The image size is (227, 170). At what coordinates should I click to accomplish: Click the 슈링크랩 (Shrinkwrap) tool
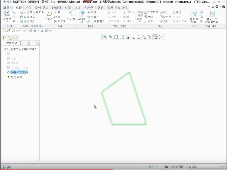tap(27, 21)
